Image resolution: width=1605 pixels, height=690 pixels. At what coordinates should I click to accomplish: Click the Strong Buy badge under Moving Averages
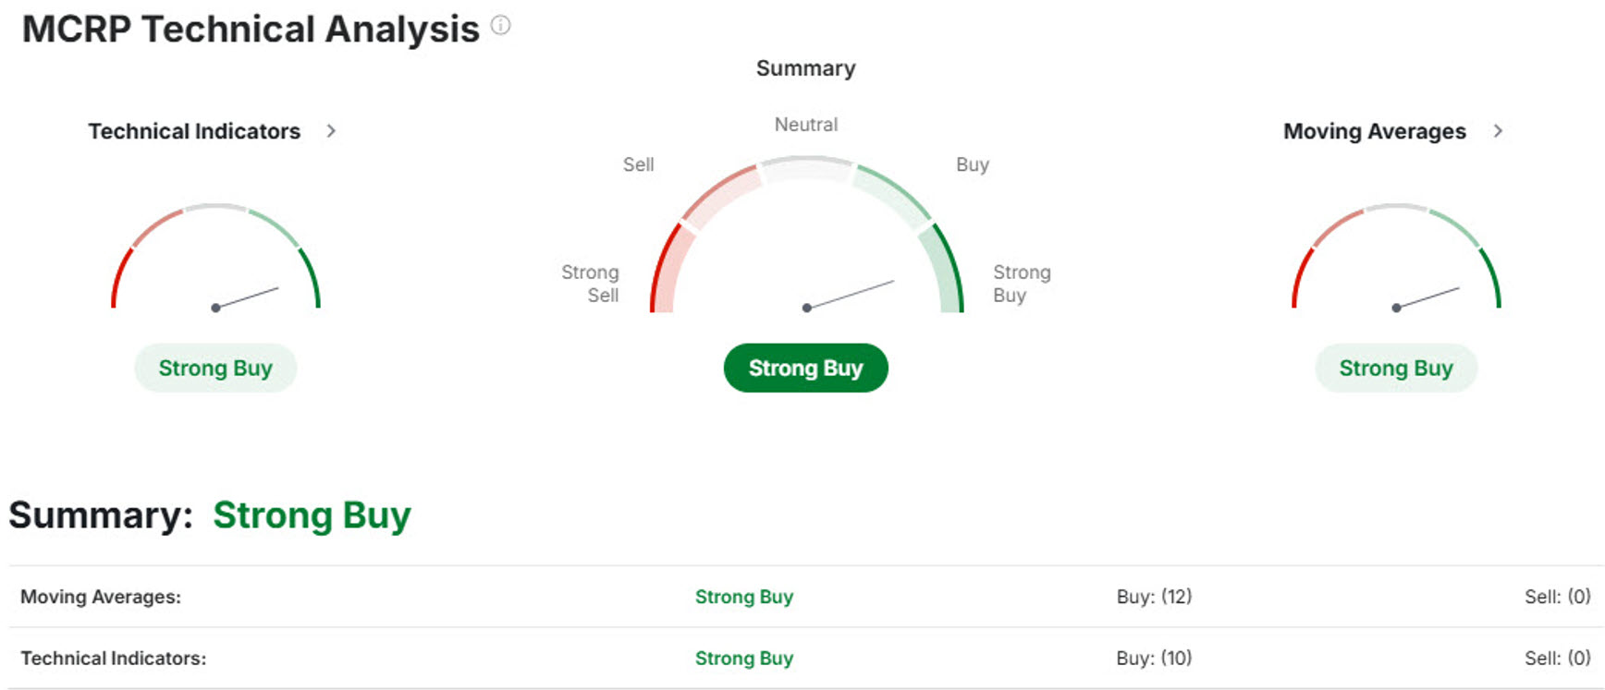[1396, 369]
